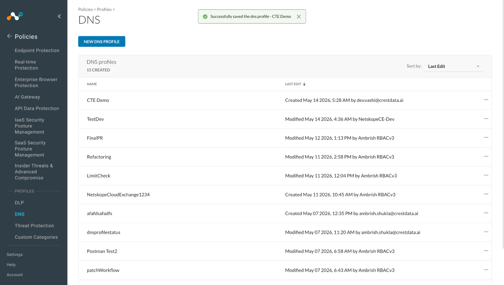Open IaaS Security Posture Management
The height and width of the screenshot is (285, 504).
pos(30,126)
